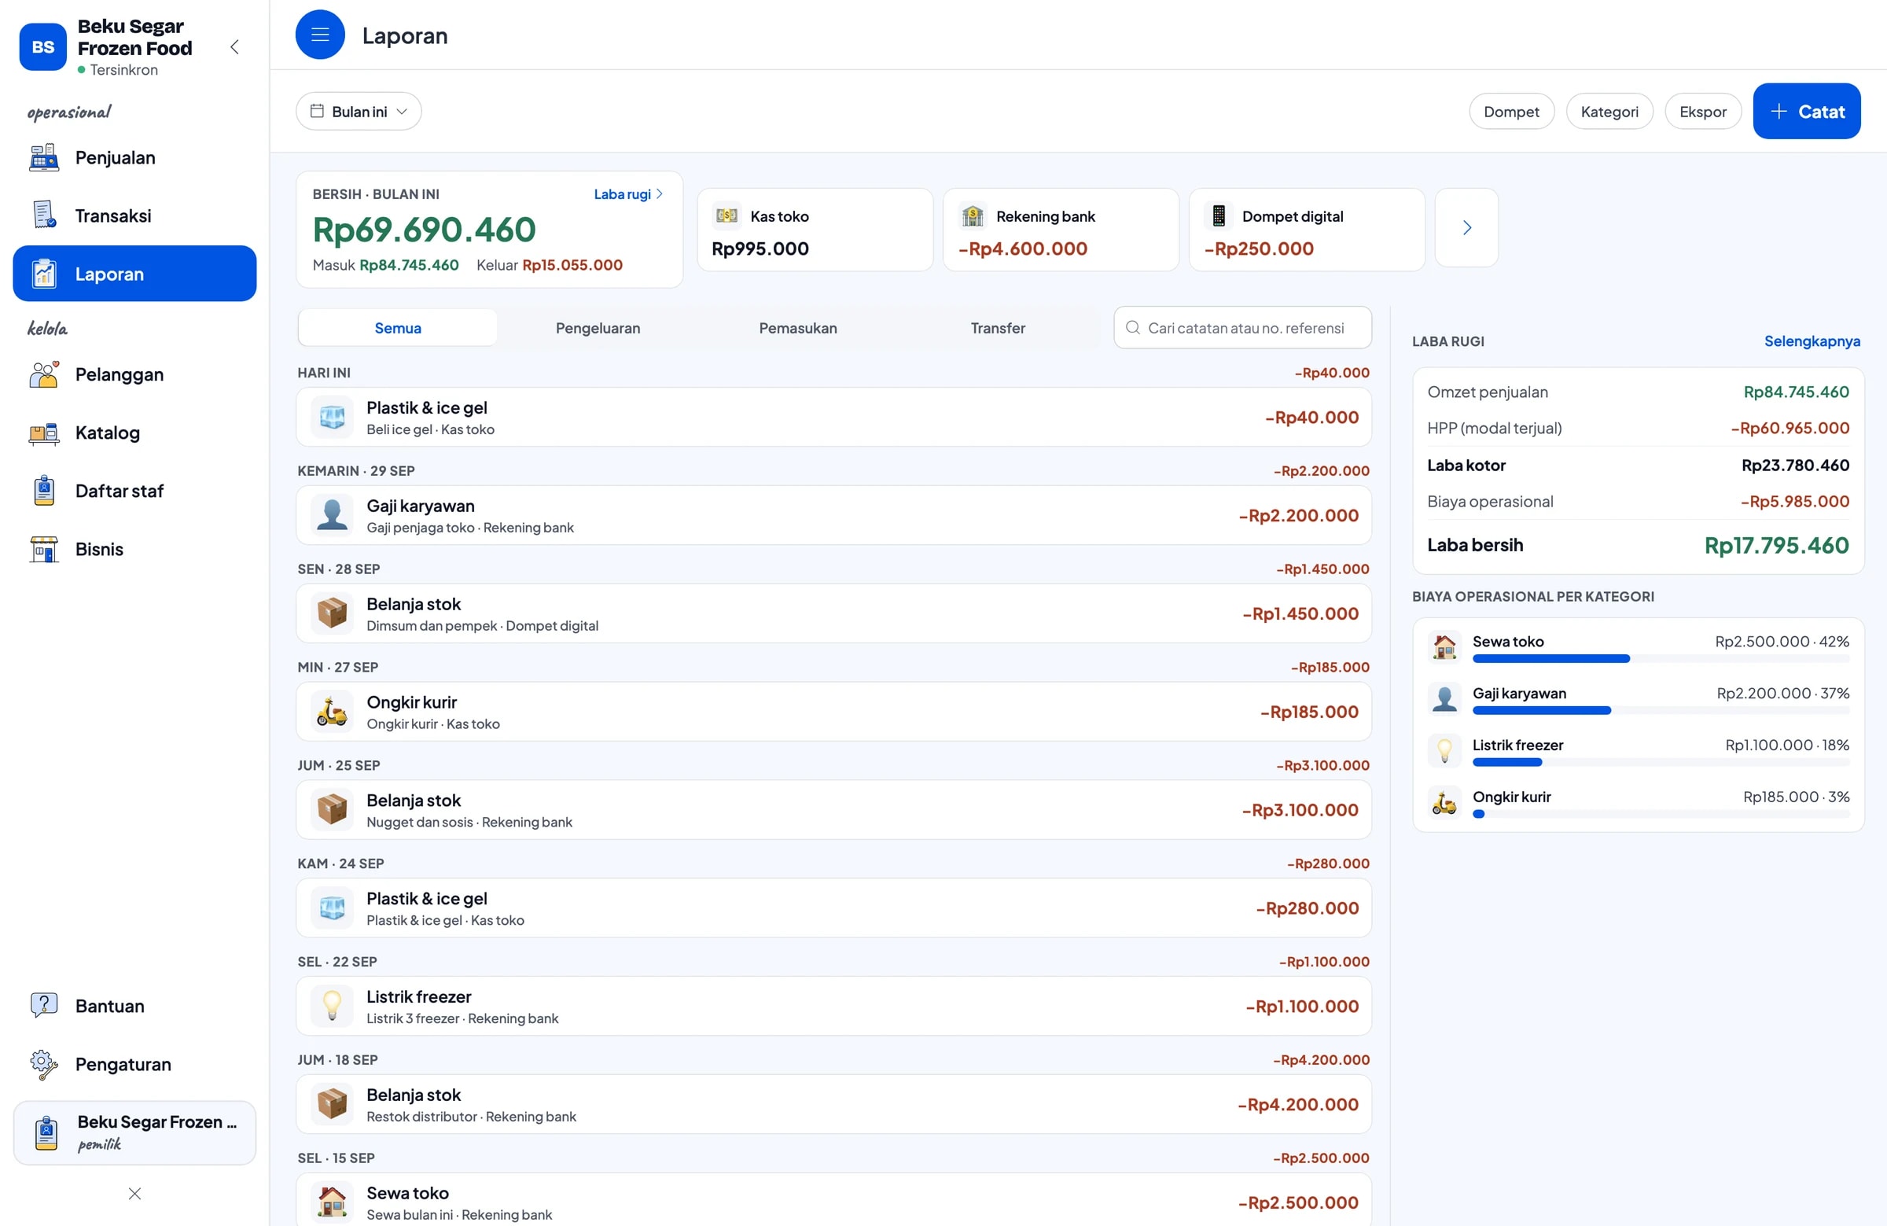
Task: Click the BS business logo
Action: [x=42, y=46]
